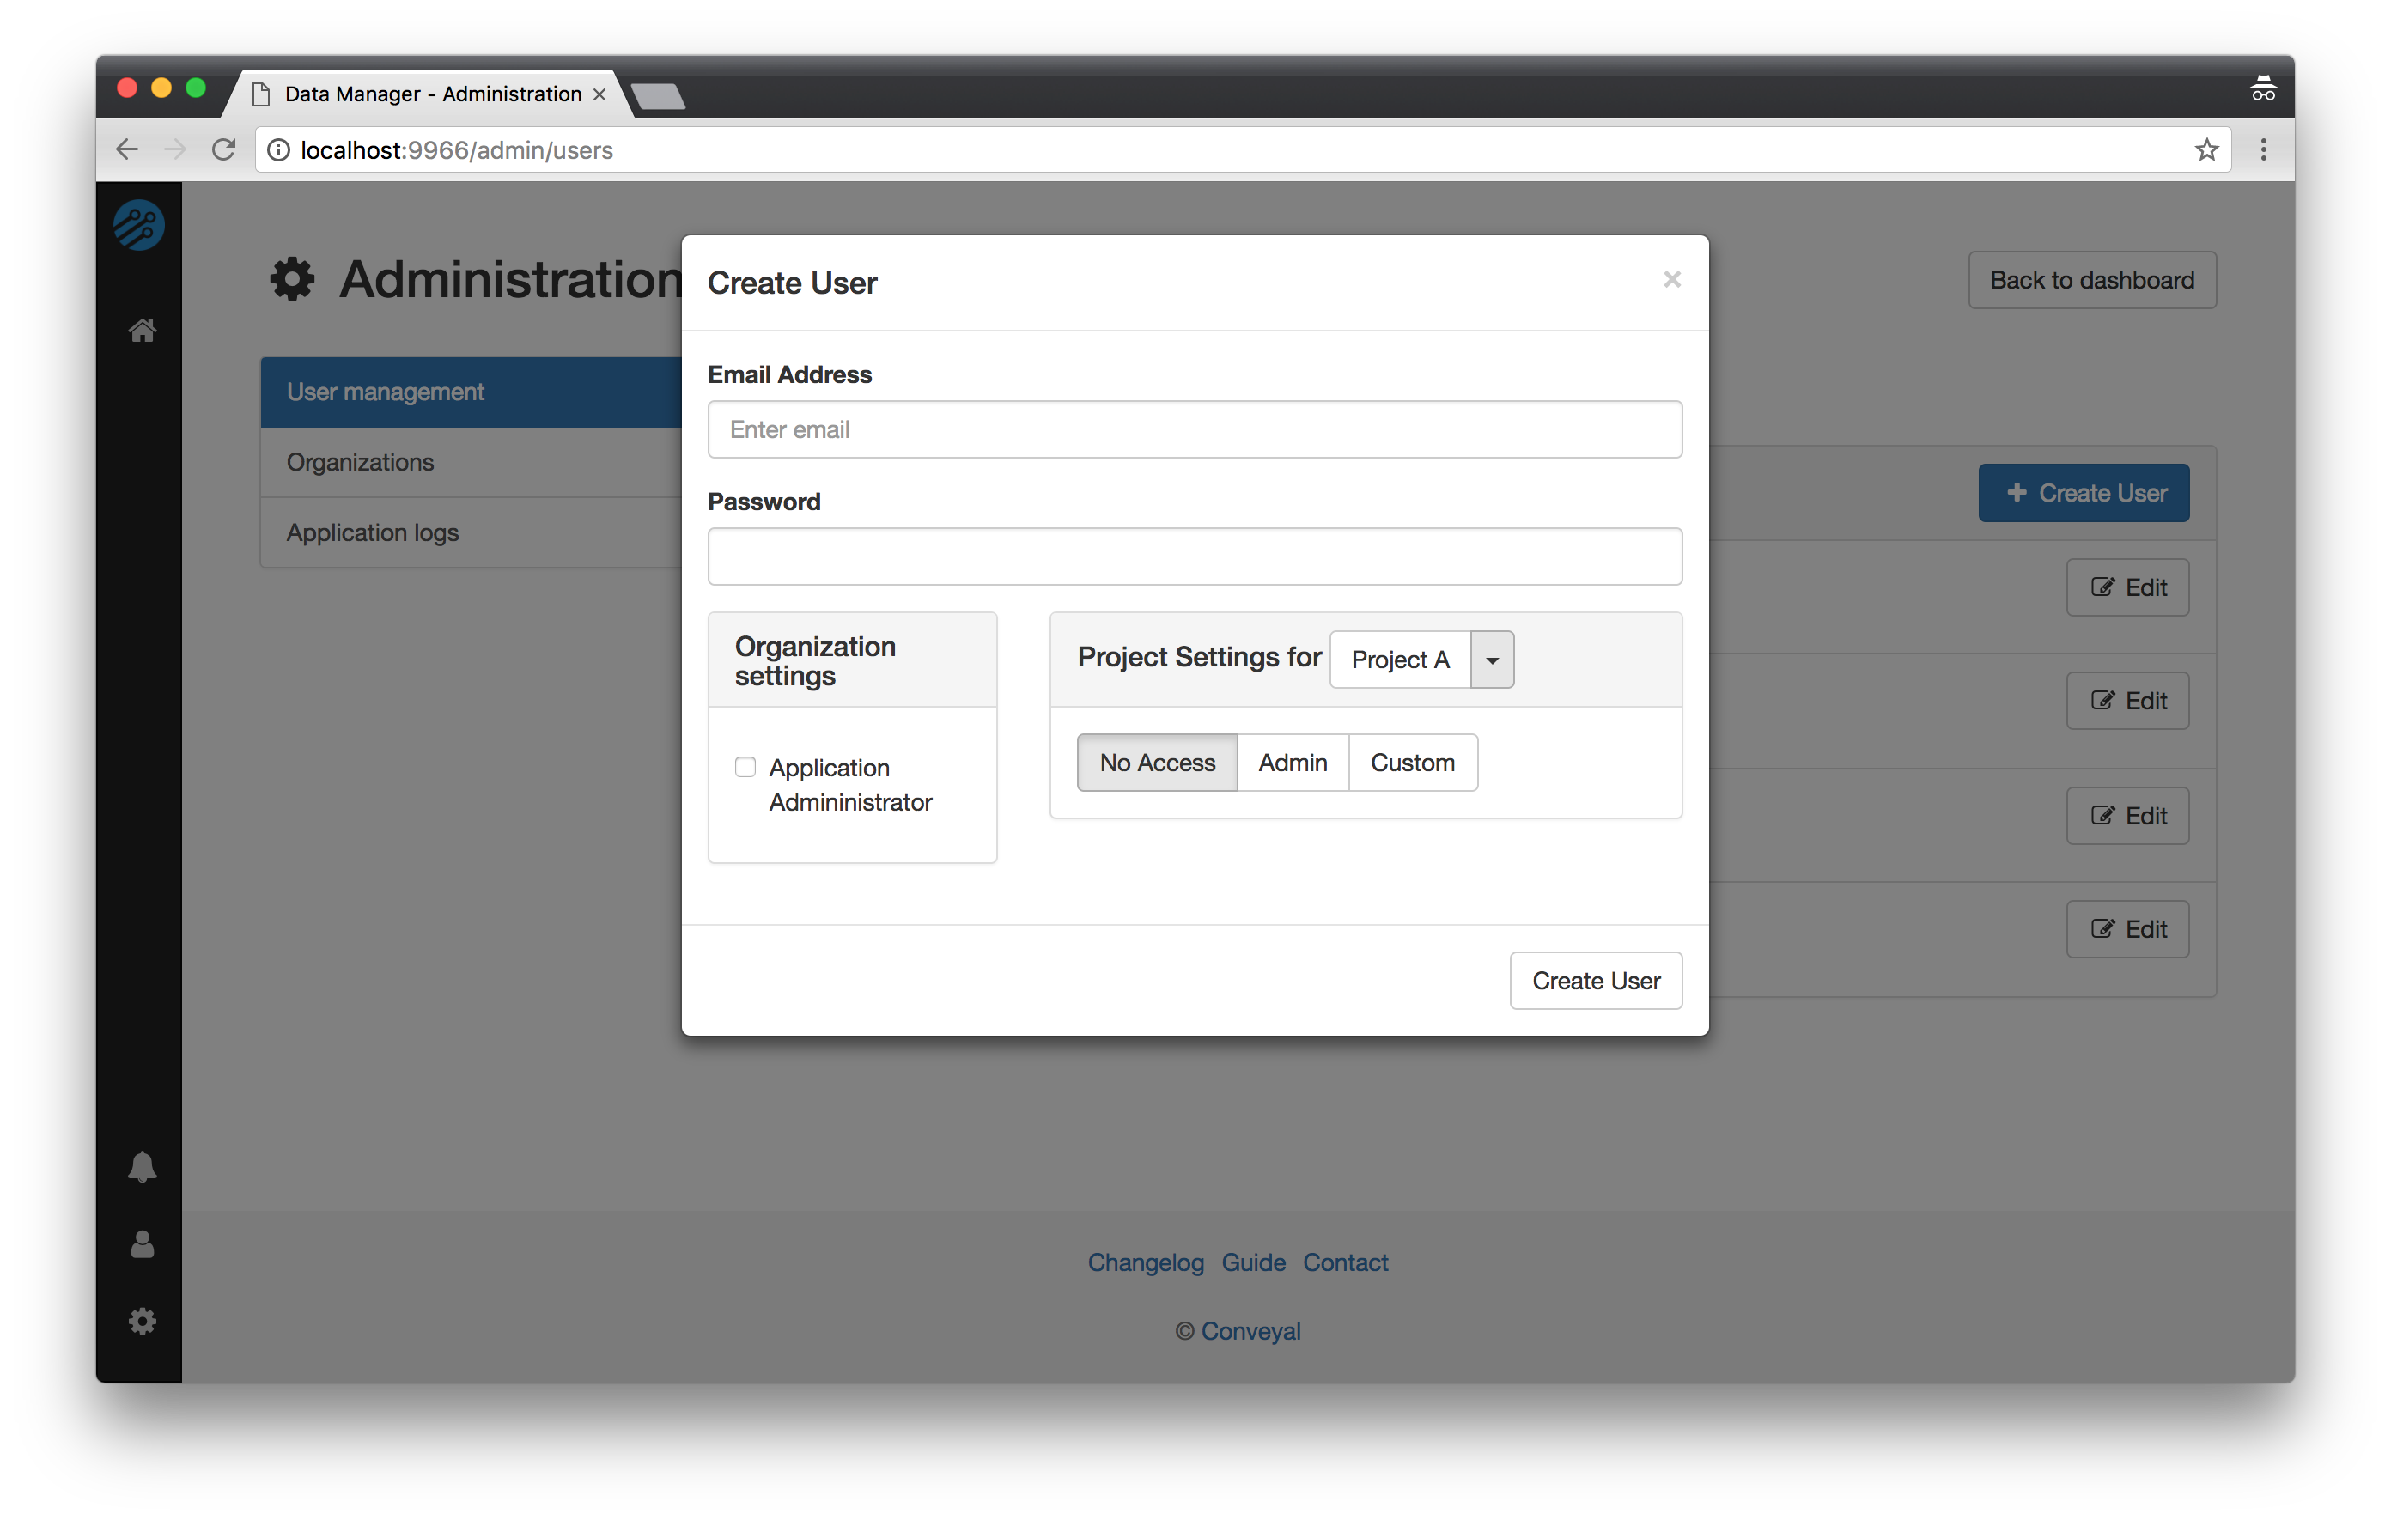Click the second Edit button in user list
Viewport: 2391px width, 1520px height.
2128,701
